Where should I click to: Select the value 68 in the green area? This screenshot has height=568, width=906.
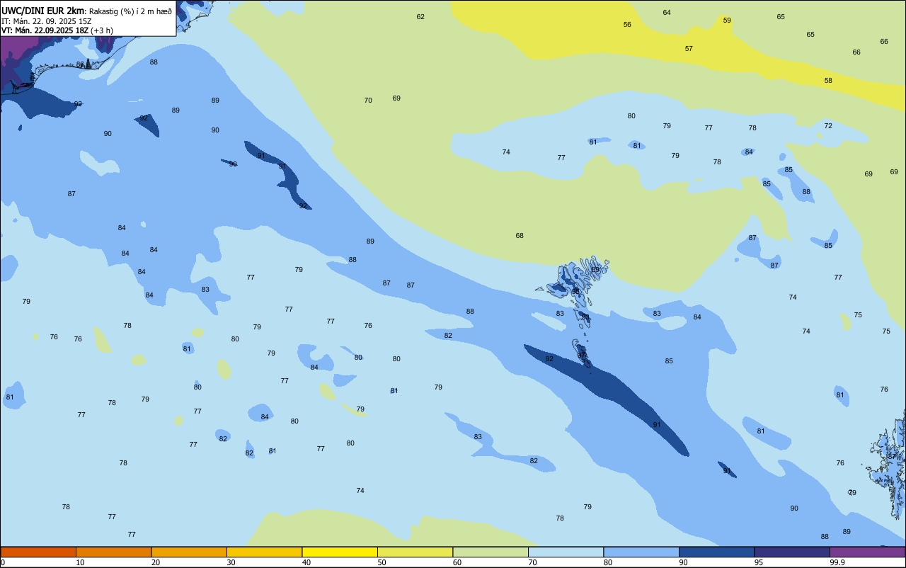(x=520, y=235)
